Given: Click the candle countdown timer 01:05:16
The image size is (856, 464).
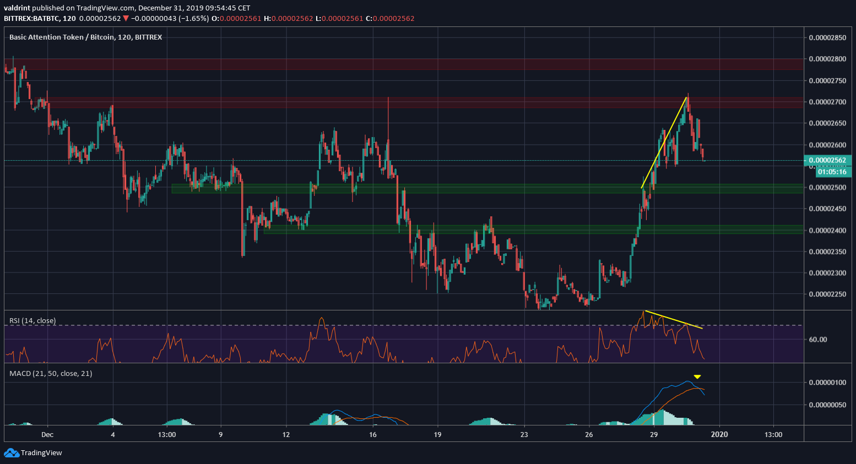Looking at the screenshot, I should point(831,172).
